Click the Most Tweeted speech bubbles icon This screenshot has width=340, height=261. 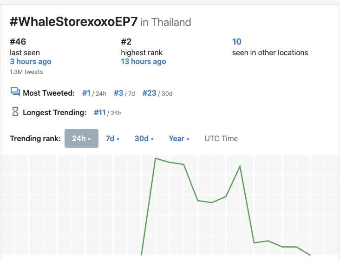tap(15, 92)
